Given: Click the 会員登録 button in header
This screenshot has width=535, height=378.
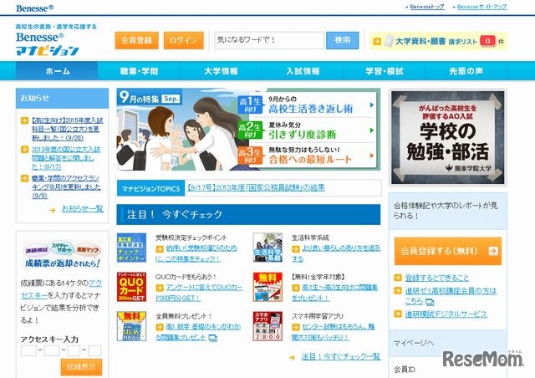Looking at the screenshot, I should click(136, 40).
